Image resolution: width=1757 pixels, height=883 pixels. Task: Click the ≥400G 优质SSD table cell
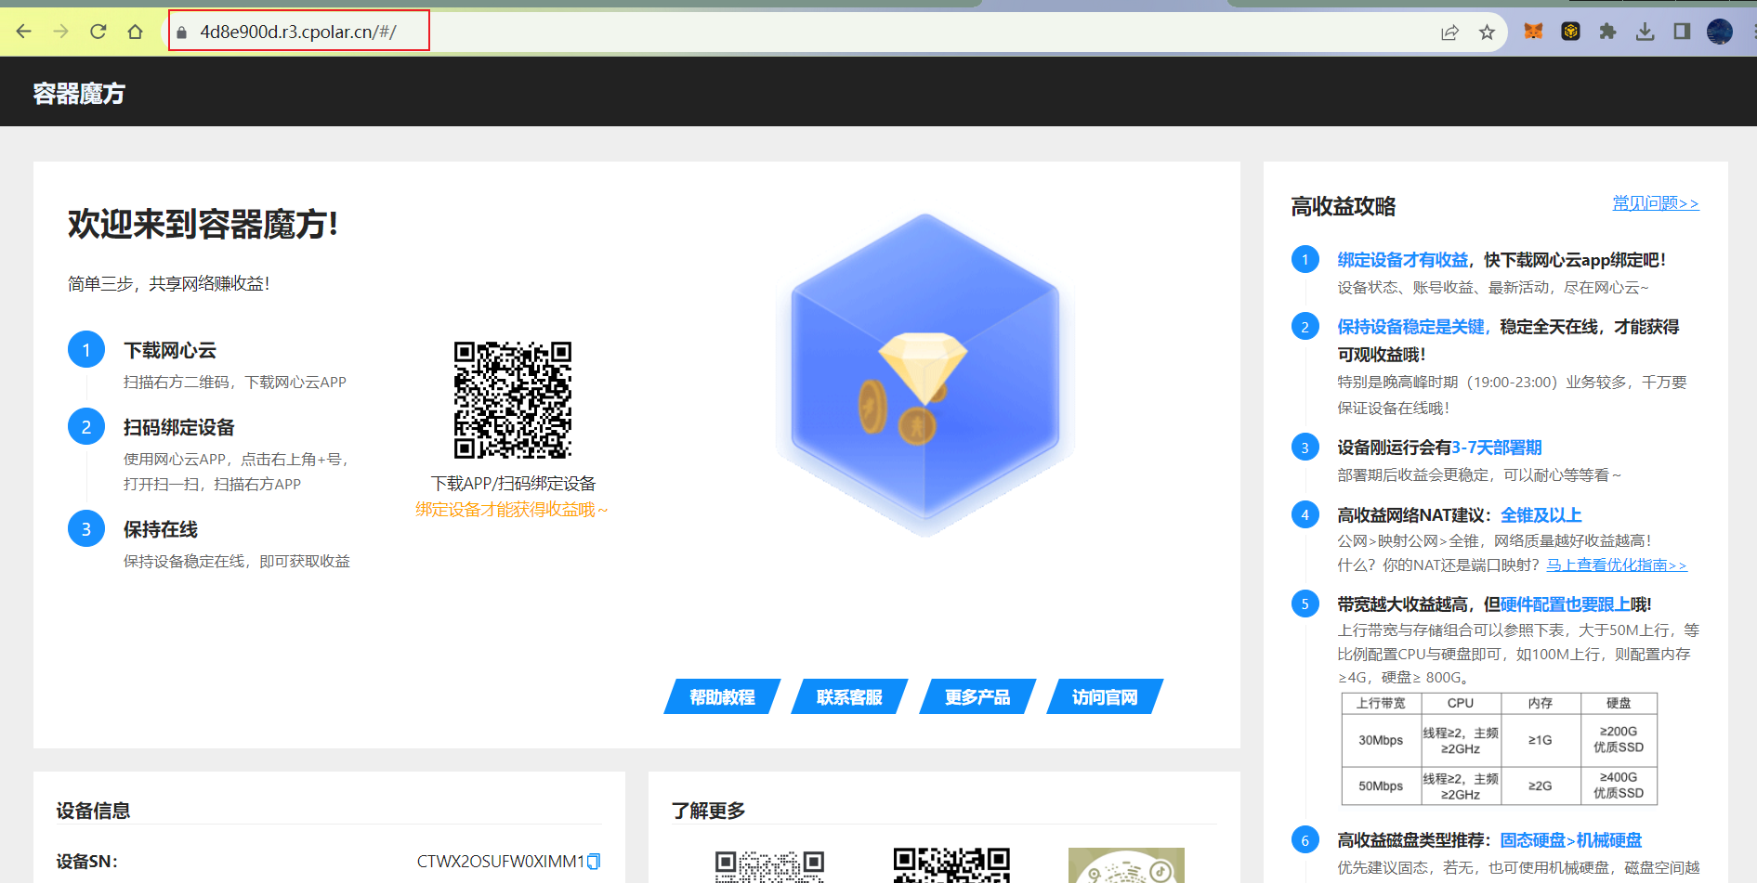click(1619, 786)
